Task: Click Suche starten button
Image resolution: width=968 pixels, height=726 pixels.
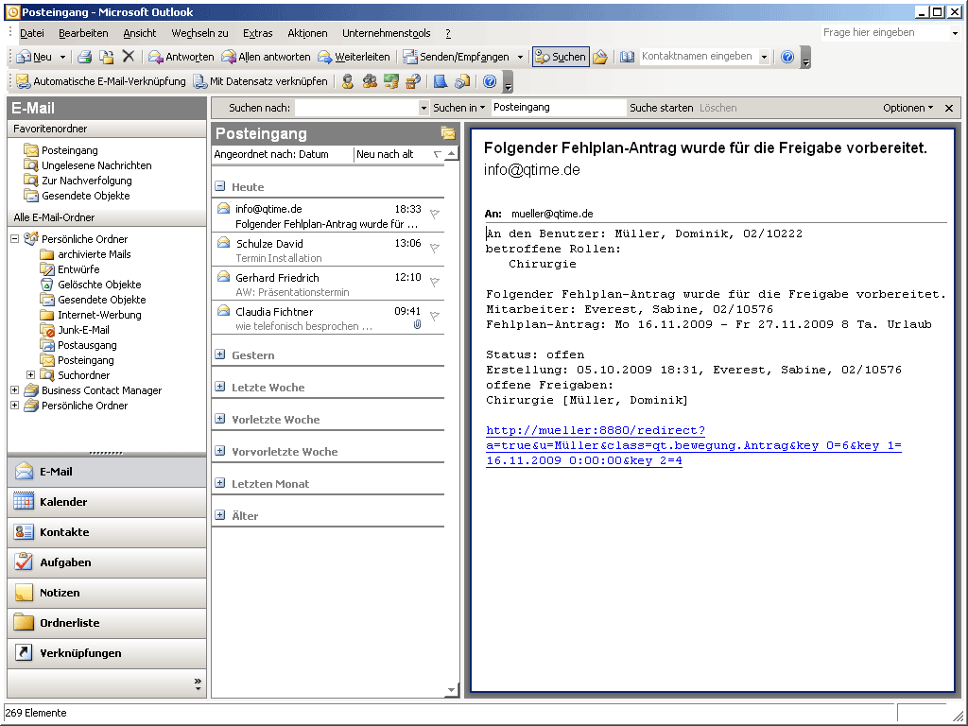Action: [x=661, y=108]
